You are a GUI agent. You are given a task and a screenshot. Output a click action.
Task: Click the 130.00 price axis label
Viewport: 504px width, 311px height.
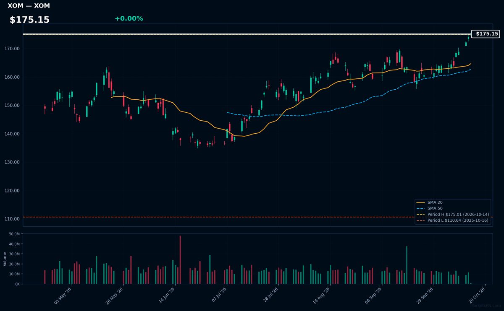point(13,162)
